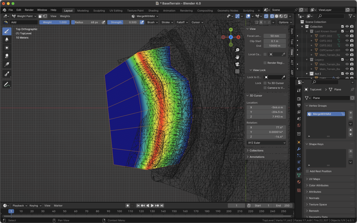Open the Object Data green triangle tab
357x223 pixels.
tap(299, 175)
